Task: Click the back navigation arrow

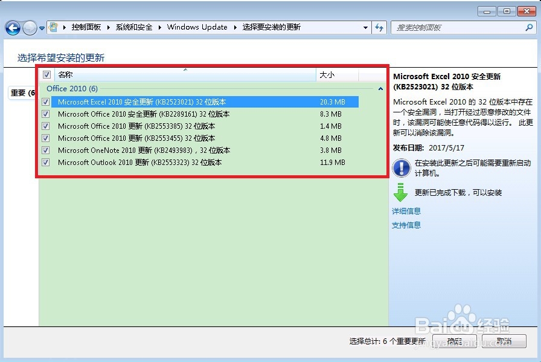Action: point(13,27)
